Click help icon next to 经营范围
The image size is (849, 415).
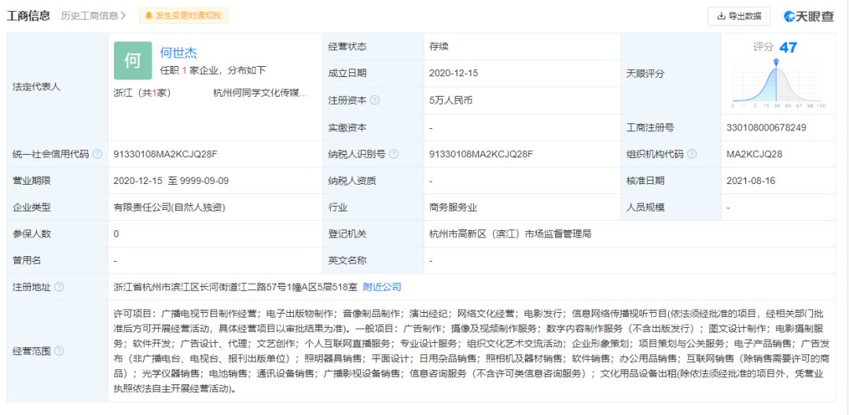click(59, 351)
